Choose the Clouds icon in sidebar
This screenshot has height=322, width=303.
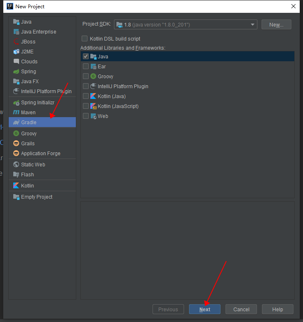click(x=16, y=61)
